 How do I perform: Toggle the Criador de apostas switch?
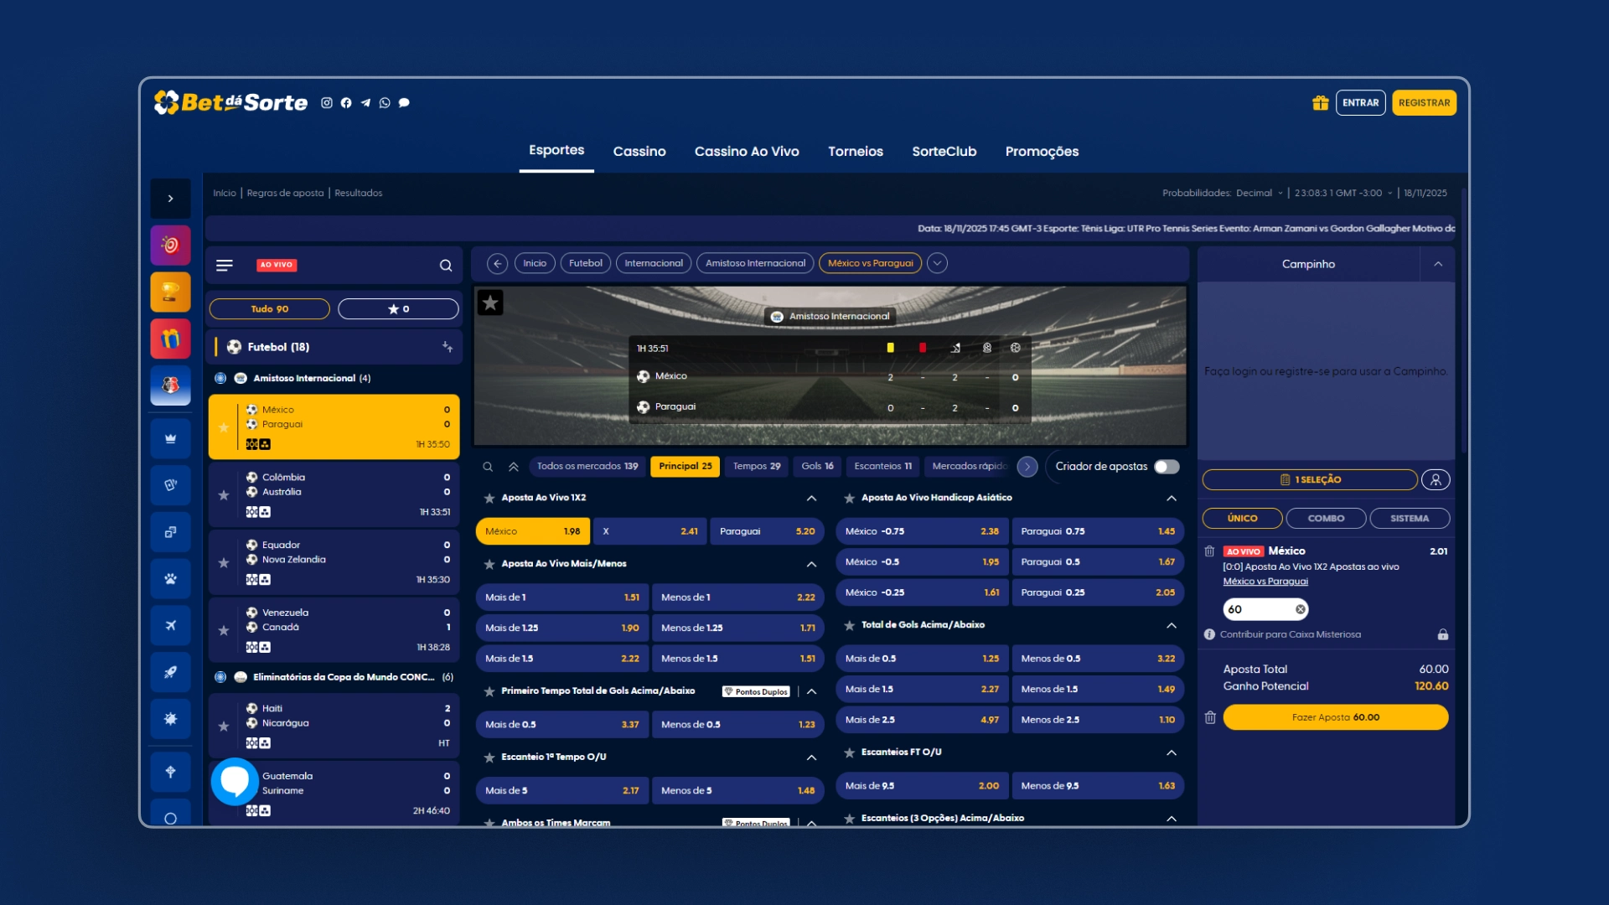tap(1166, 467)
